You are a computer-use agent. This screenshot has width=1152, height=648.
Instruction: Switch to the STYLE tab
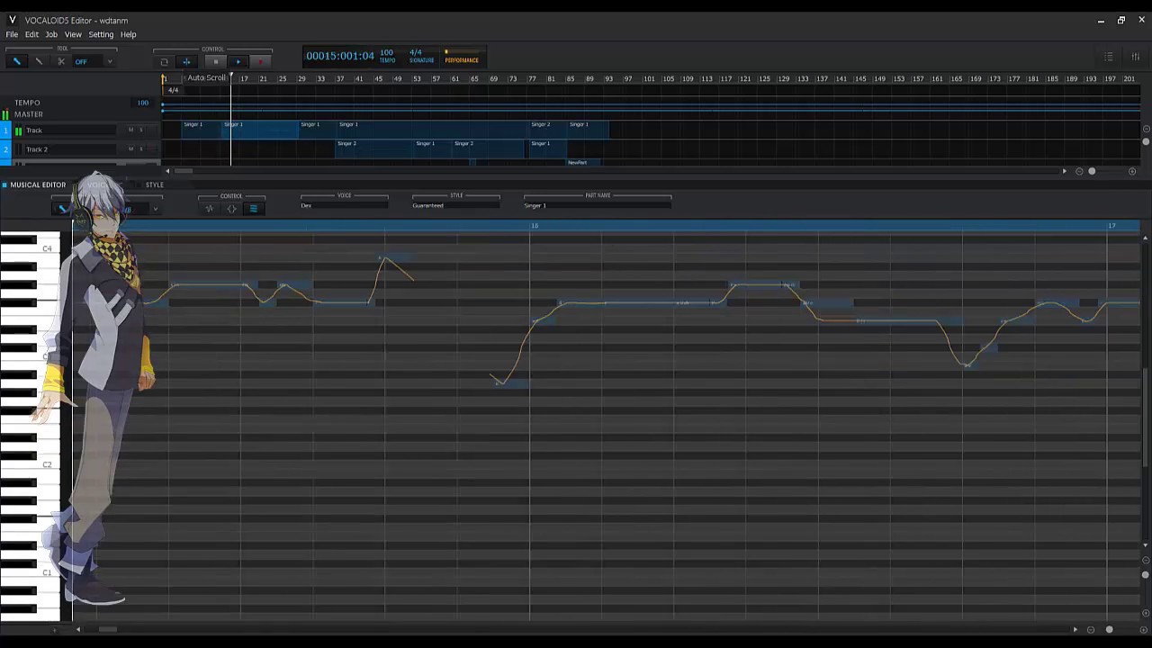pyautogui.click(x=155, y=184)
